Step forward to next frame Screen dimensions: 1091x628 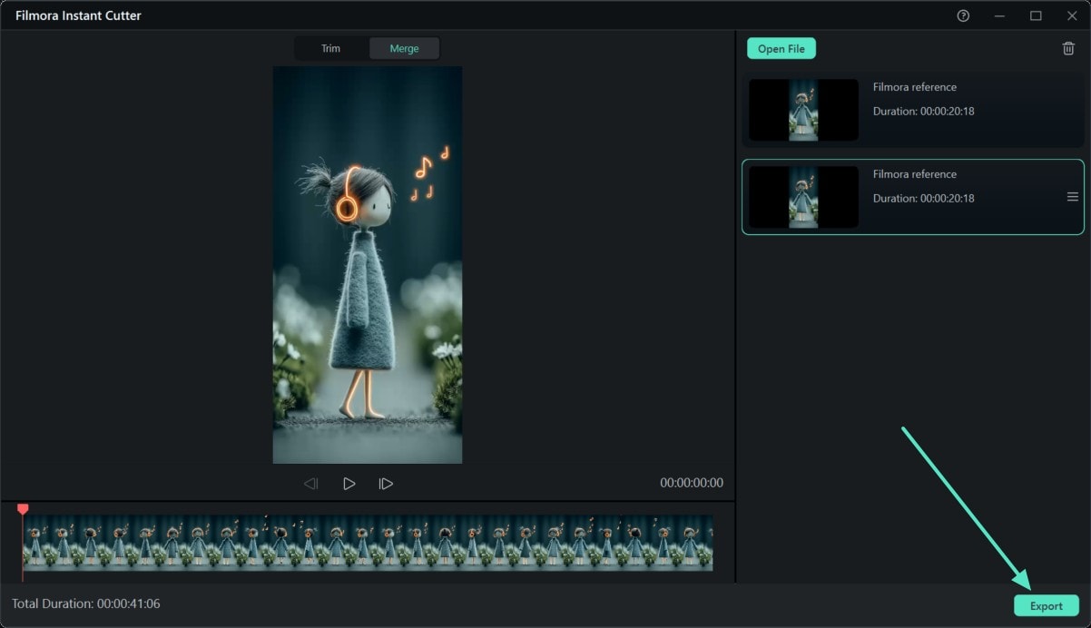(386, 484)
